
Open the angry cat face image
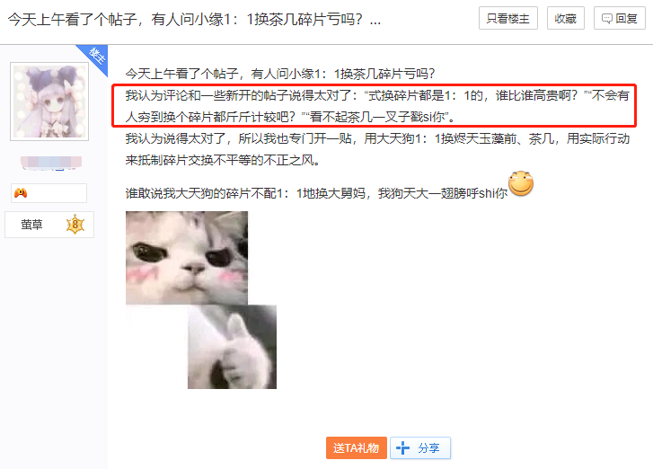[x=187, y=258]
